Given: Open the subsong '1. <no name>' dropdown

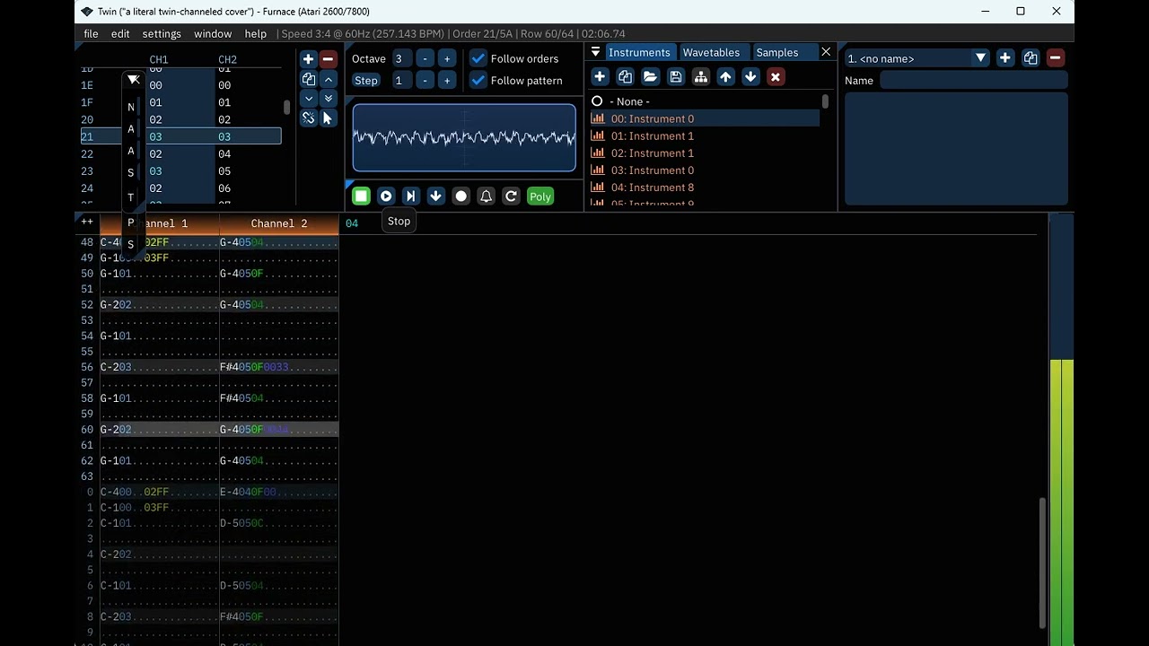Looking at the screenshot, I should pyautogui.click(x=917, y=58).
